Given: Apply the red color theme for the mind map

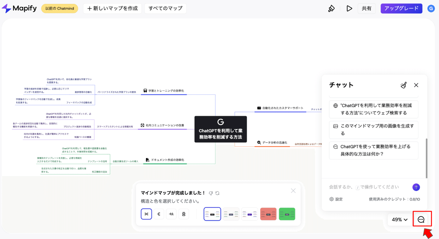Looking at the screenshot, I should pos(268,214).
